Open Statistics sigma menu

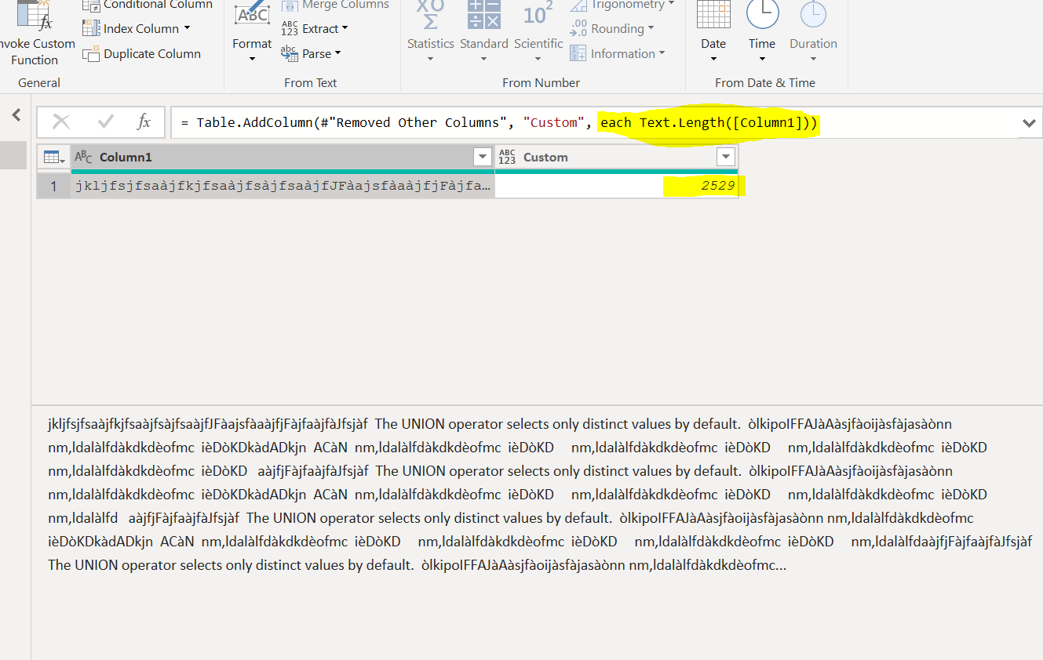pyautogui.click(x=431, y=31)
